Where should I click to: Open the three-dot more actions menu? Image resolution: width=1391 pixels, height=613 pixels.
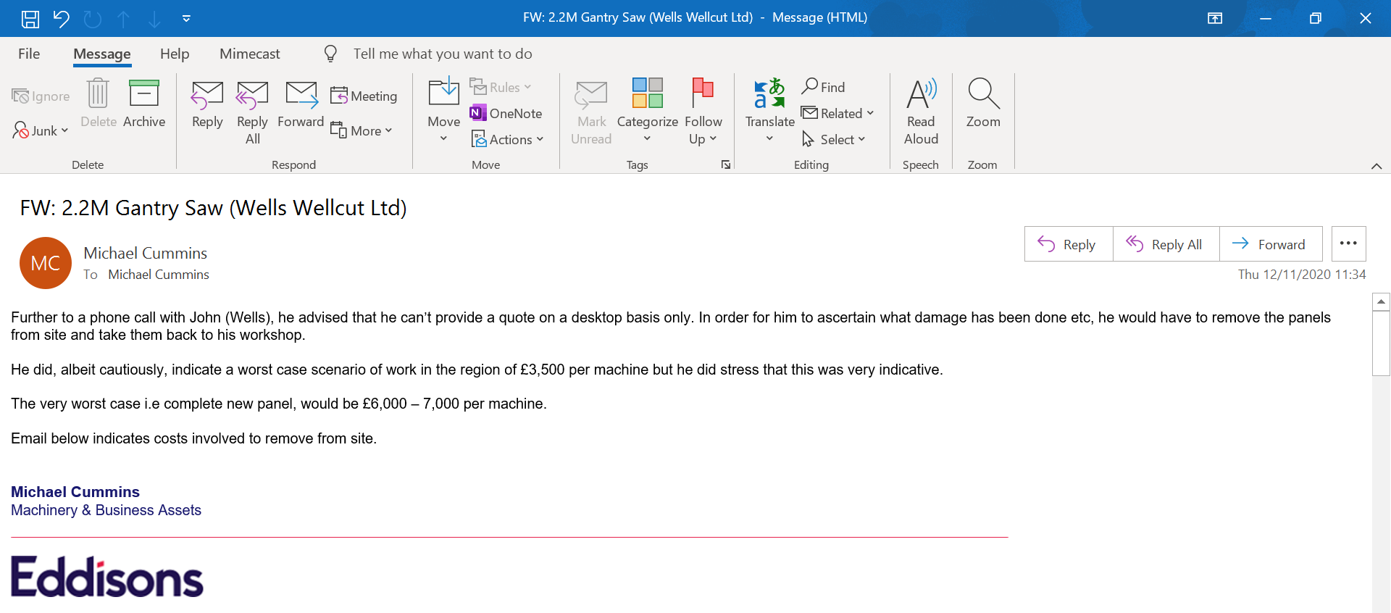click(x=1348, y=243)
